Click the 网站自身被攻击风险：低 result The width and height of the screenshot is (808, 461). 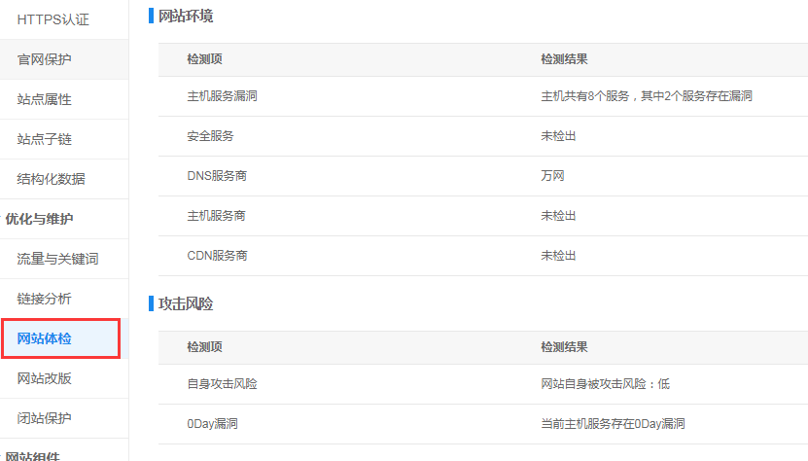(605, 384)
